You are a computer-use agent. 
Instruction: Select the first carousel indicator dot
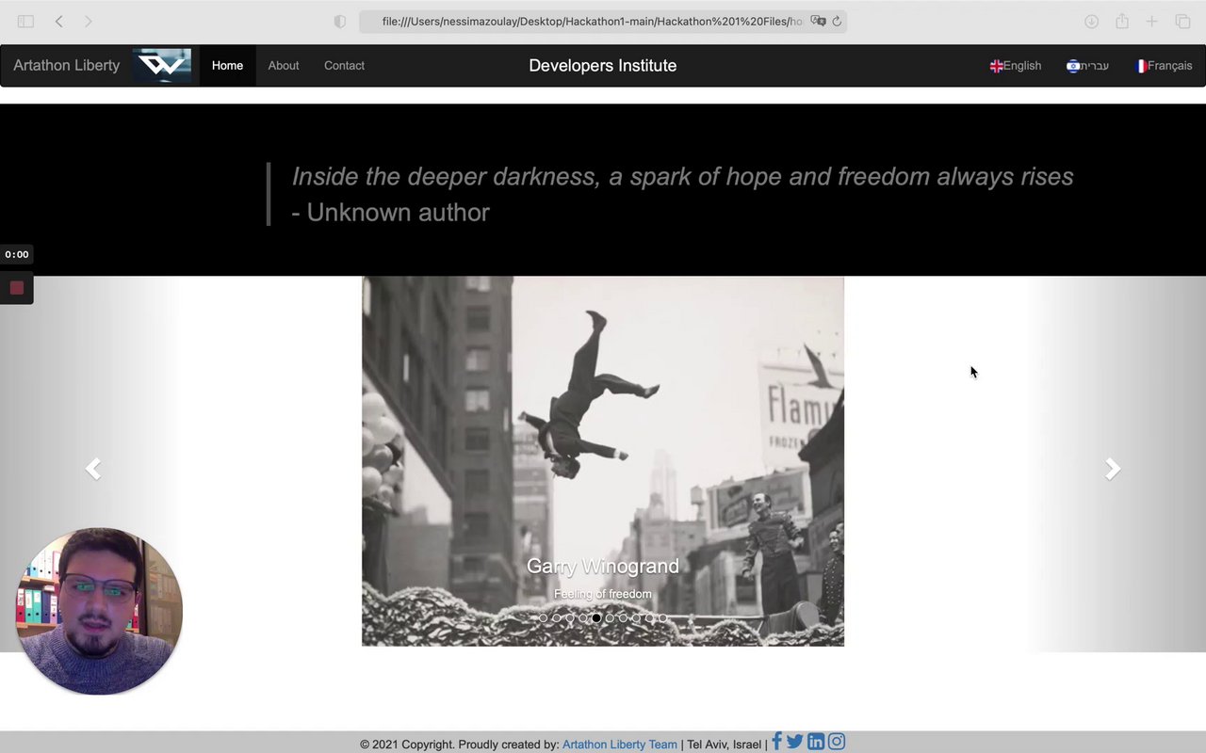[x=543, y=617]
